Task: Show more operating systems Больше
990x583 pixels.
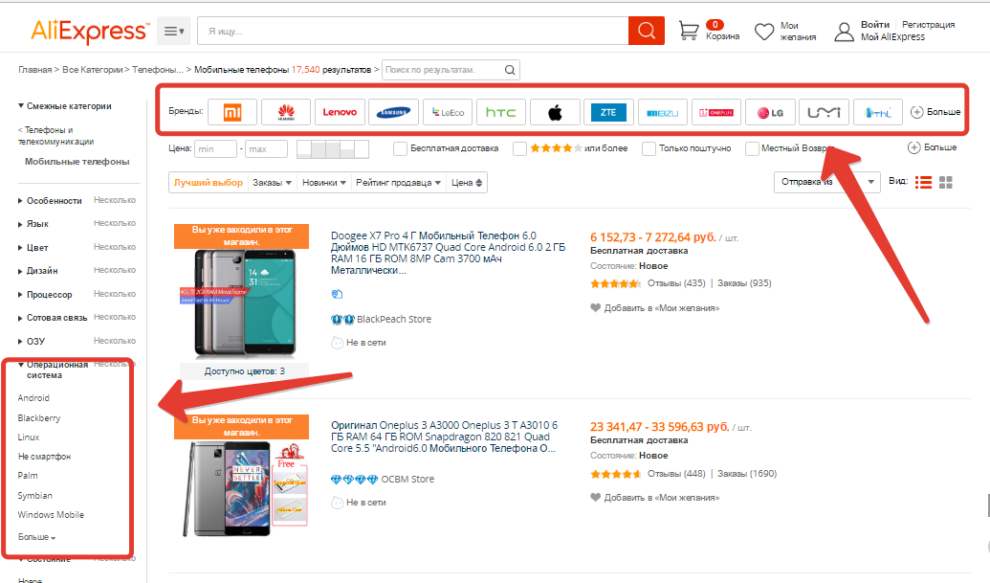Action: [36, 537]
